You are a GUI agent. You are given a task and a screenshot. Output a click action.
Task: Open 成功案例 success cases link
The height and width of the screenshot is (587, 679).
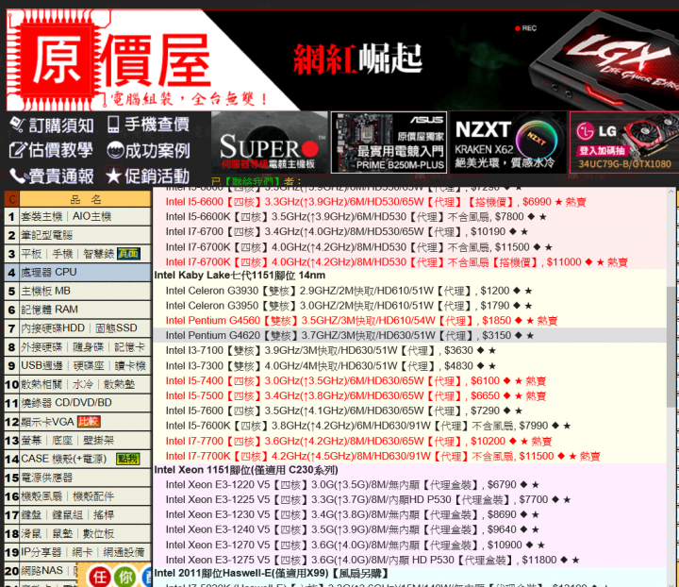point(149,150)
